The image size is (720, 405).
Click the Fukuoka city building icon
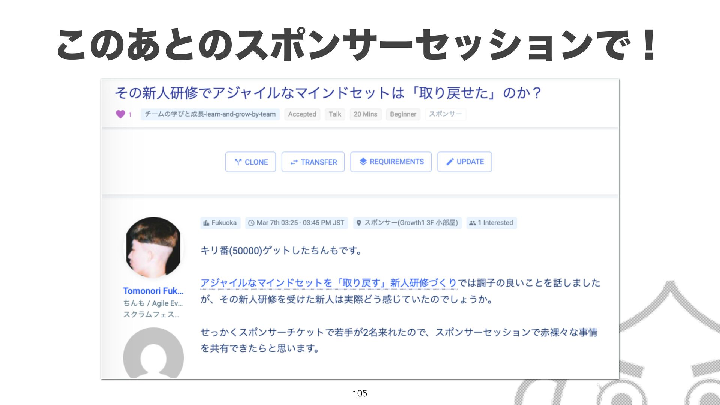tap(206, 223)
